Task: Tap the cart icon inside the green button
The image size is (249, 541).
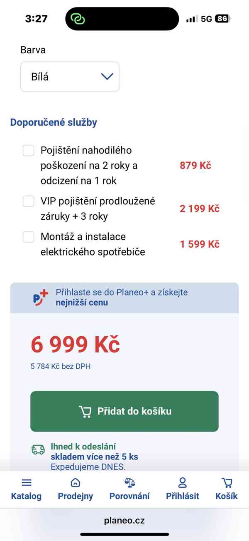Action: pyautogui.click(x=85, y=411)
